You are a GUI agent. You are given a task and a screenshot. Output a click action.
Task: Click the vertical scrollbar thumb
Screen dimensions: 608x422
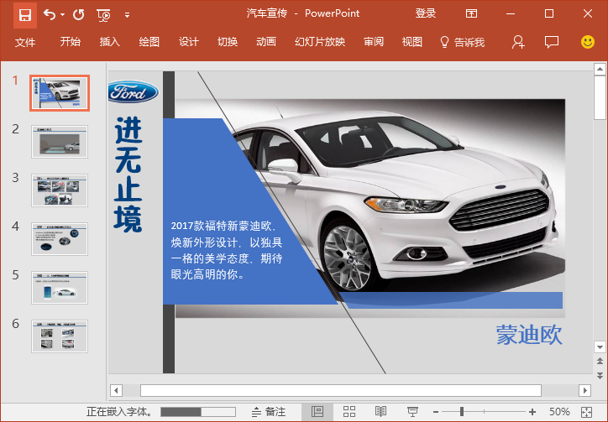(x=600, y=97)
